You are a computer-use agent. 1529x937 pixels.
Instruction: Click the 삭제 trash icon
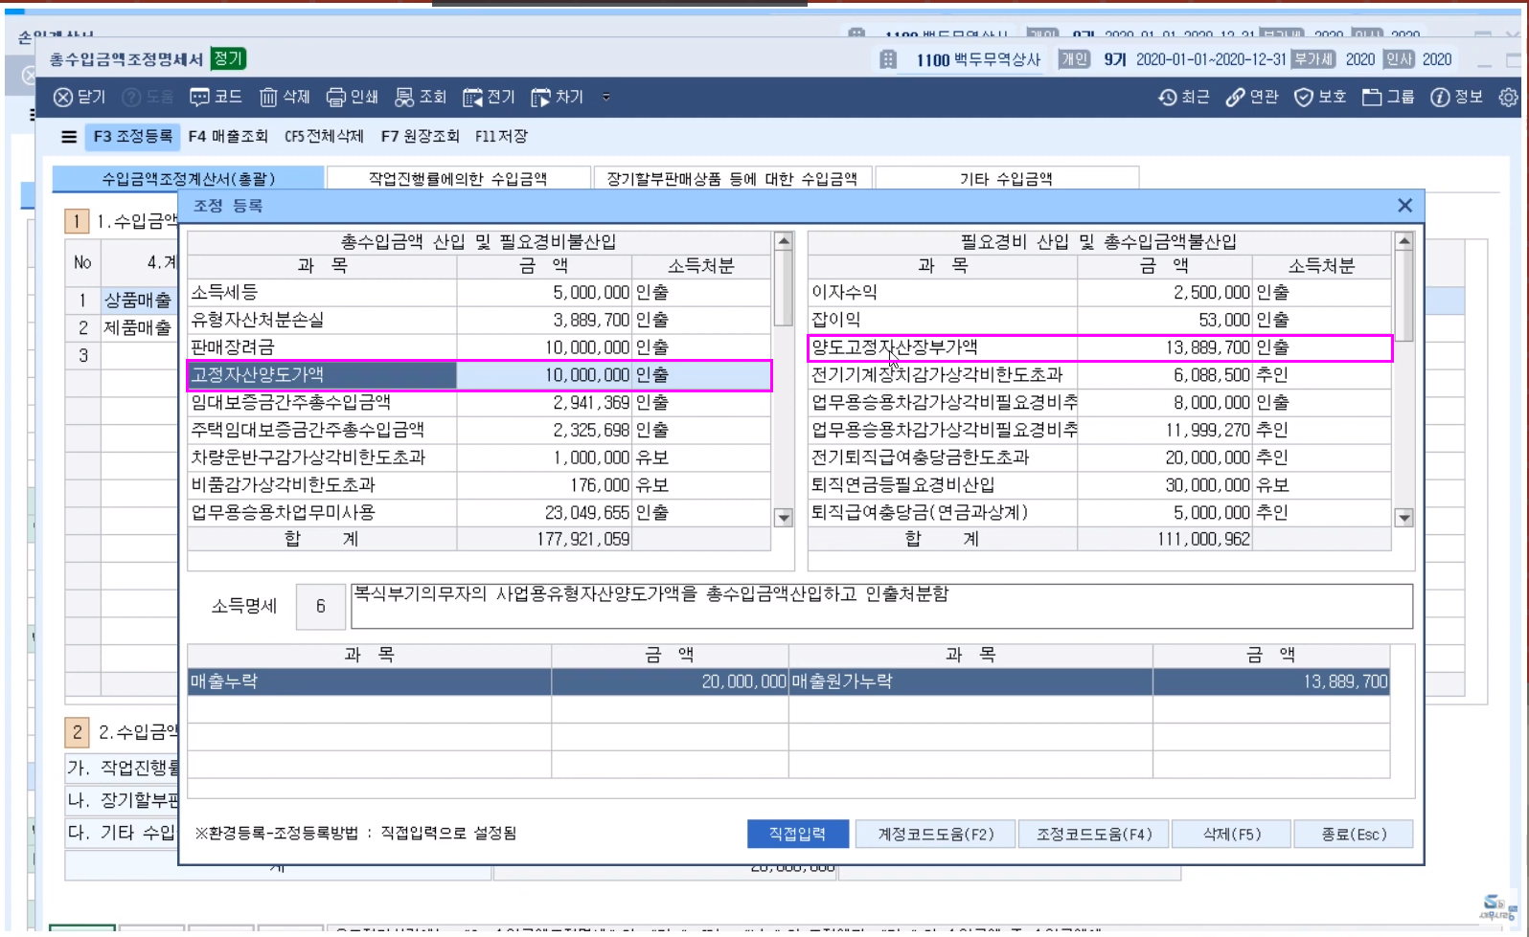click(269, 97)
